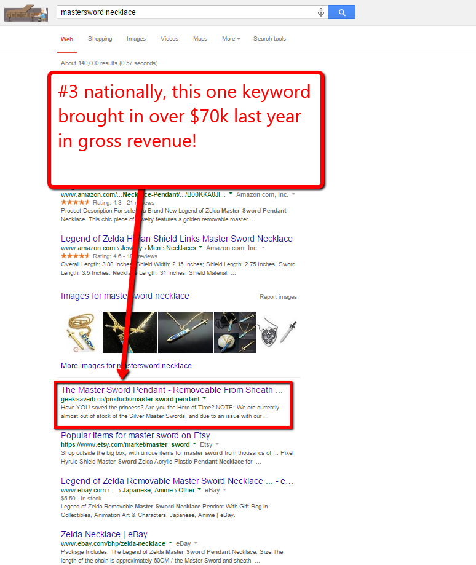This screenshot has height=565, width=476.
Task: Click More images for mastersword necklace
Action: pos(126,366)
